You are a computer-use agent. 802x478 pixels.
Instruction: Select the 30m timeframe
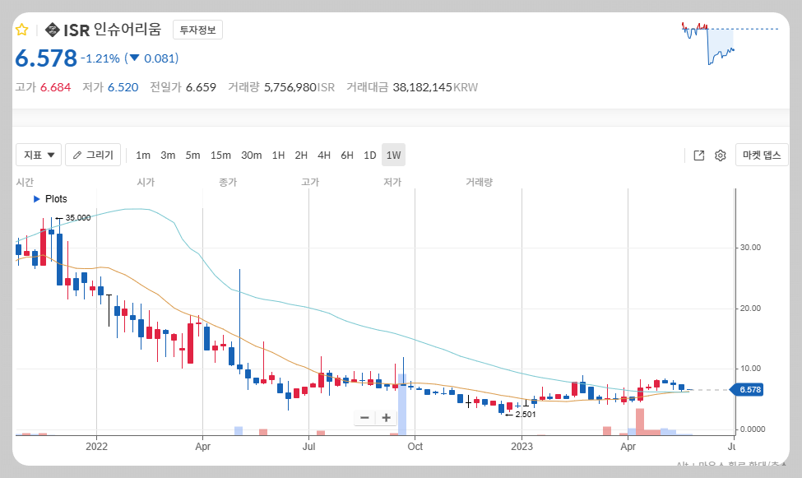pyautogui.click(x=251, y=155)
